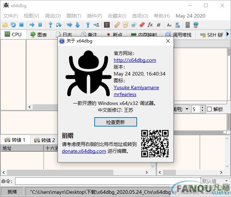The image size is (231, 197).
Task: Click the dump panel right scroll arrow
Action: (x=146, y=172)
